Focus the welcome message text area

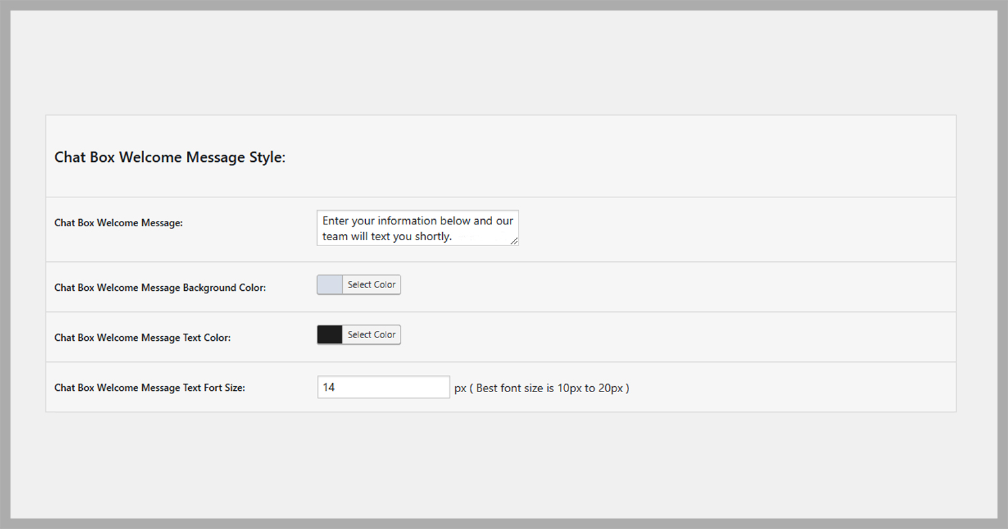click(418, 228)
